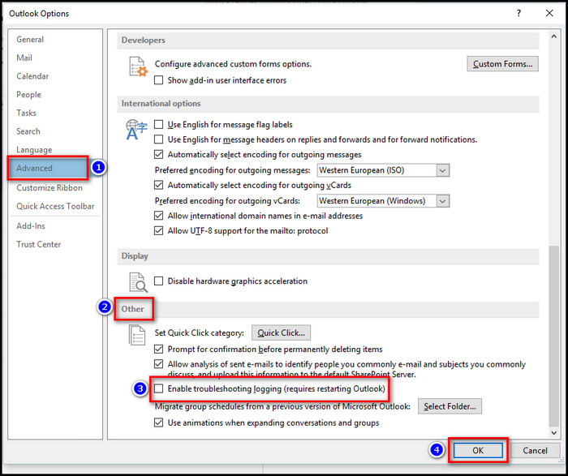The width and height of the screenshot is (568, 476).
Task: Click the Developers custom forms gear icon
Action: click(136, 66)
